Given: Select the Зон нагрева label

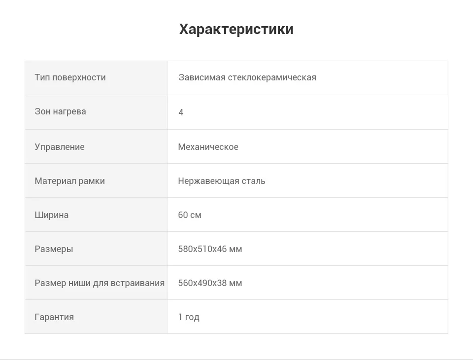Looking at the screenshot, I should click(x=60, y=111).
